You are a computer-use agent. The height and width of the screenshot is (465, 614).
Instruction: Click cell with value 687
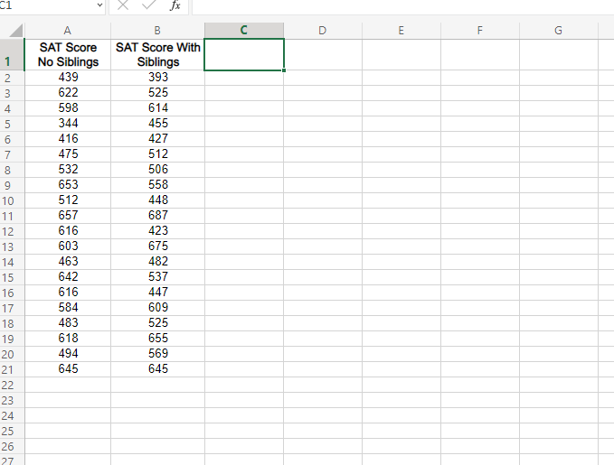click(x=158, y=216)
